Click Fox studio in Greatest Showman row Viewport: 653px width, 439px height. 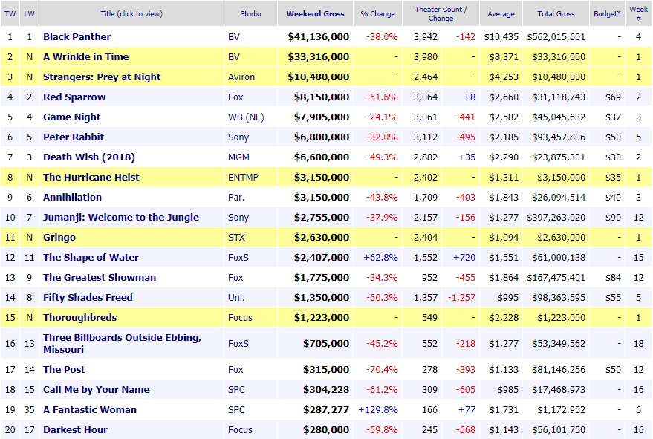coord(235,277)
